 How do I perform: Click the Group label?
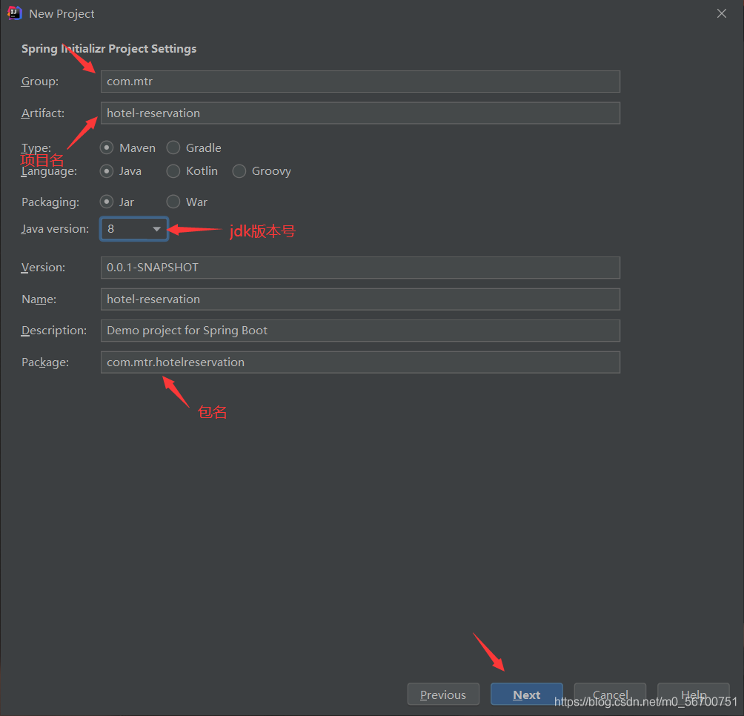[x=40, y=82]
